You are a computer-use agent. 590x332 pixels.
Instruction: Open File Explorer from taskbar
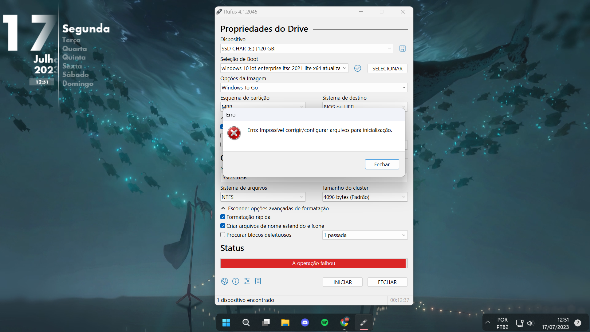click(285, 322)
